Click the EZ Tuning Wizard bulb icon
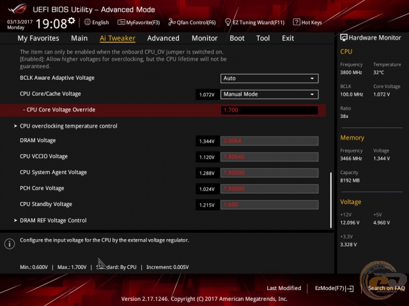The image size is (409, 306). [x=228, y=22]
